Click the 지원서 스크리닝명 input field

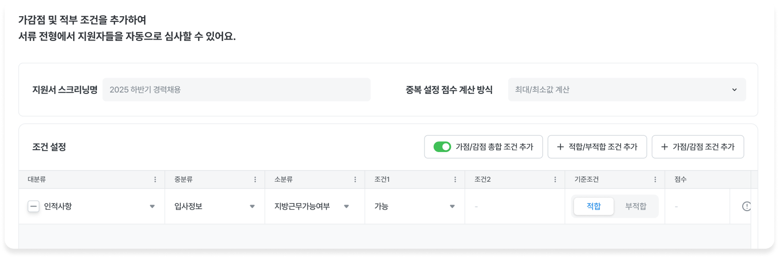[236, 90]
